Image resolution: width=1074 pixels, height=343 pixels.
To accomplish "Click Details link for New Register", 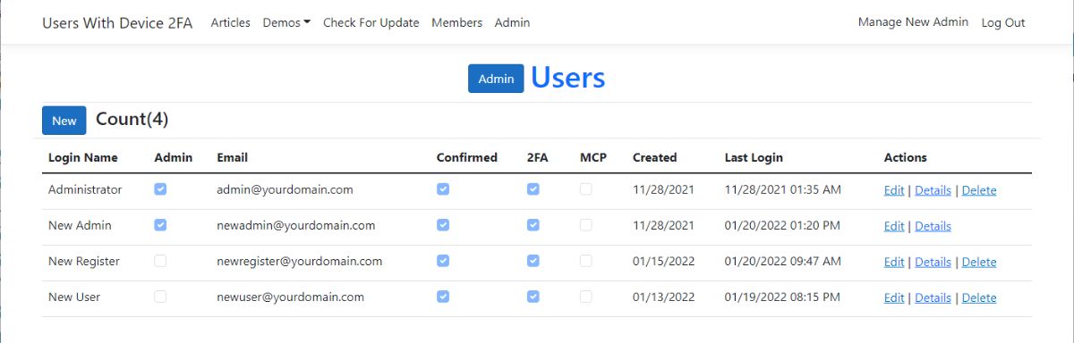I will coord(933,262).
